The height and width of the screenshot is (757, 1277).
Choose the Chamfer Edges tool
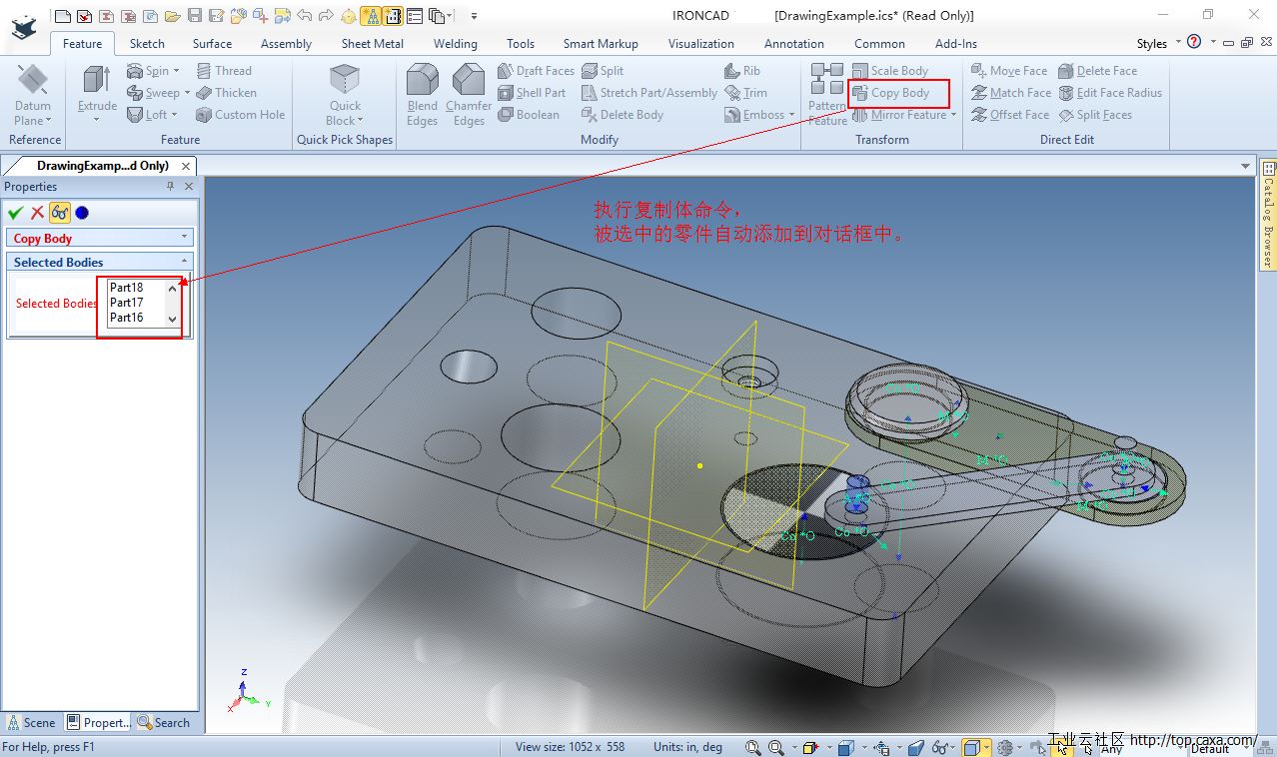(469, 80)
